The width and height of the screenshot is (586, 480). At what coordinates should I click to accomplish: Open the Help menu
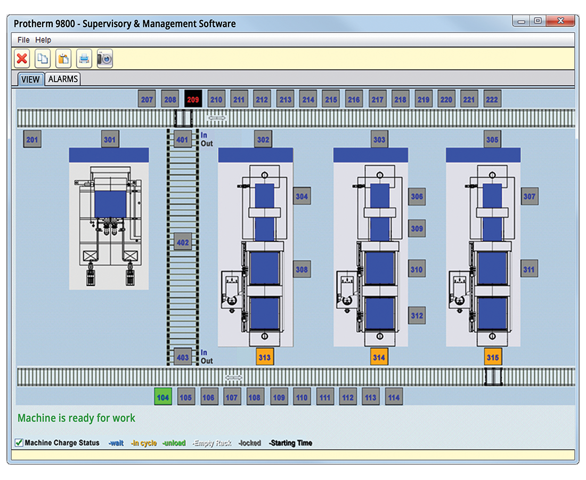tap(43, 40)
